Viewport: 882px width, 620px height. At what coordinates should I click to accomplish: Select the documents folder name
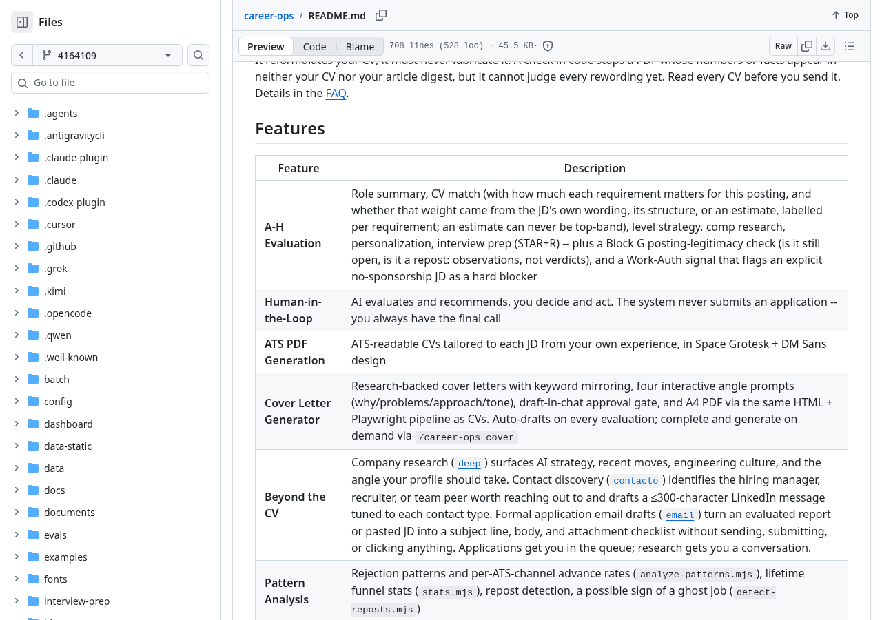70,512
